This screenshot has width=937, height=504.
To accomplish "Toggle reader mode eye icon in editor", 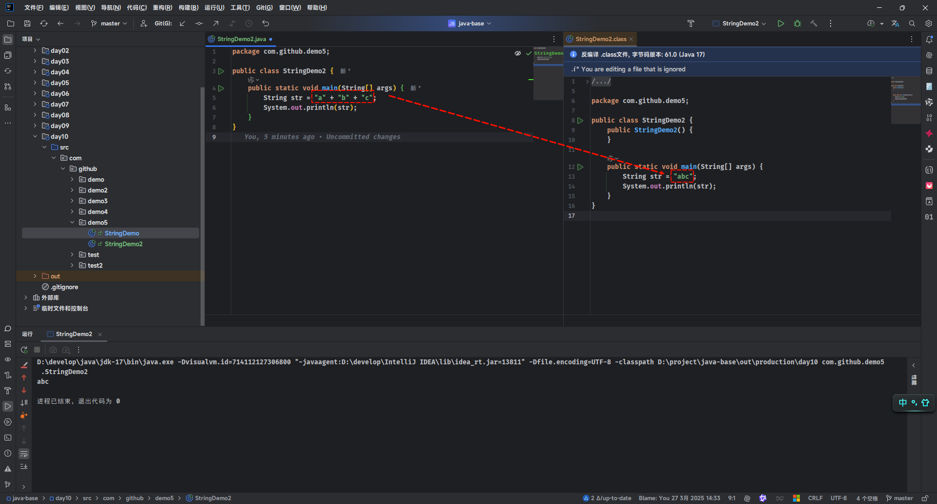I will click(517, 53).
